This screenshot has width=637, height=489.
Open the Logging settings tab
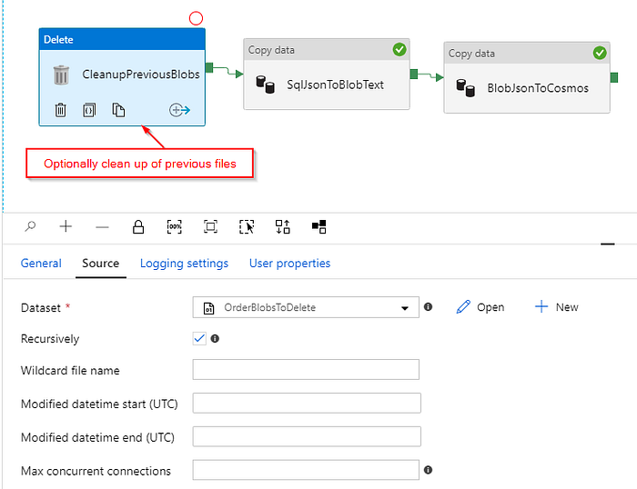184,264
